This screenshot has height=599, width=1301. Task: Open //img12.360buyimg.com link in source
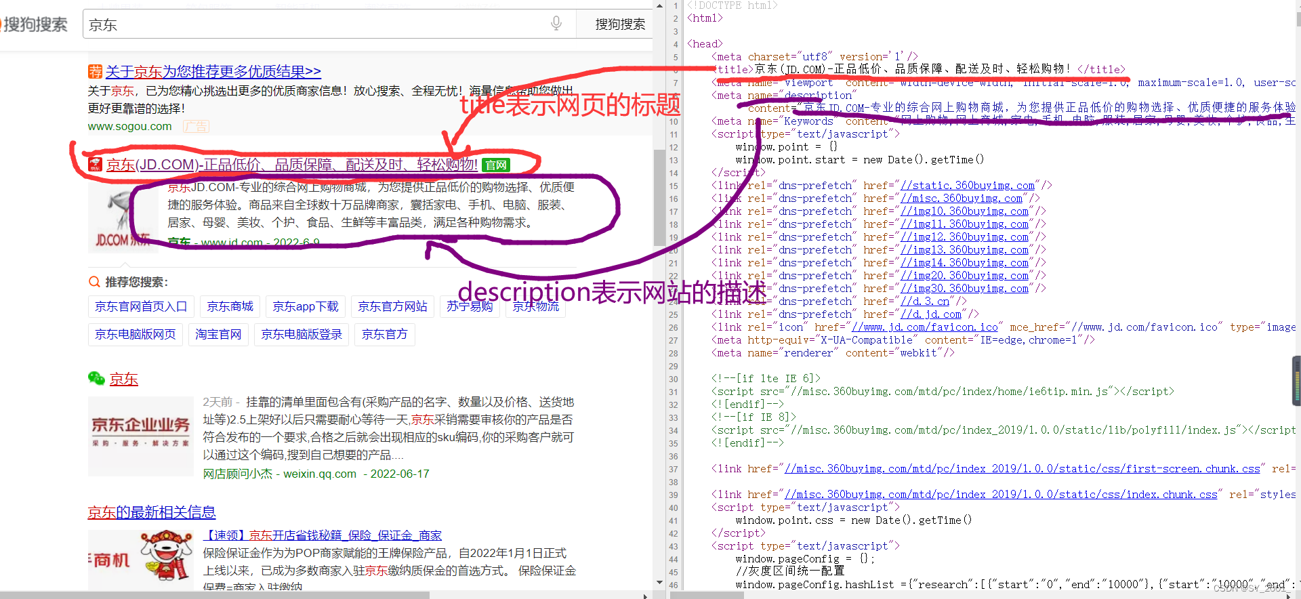[x=965, y=237]
